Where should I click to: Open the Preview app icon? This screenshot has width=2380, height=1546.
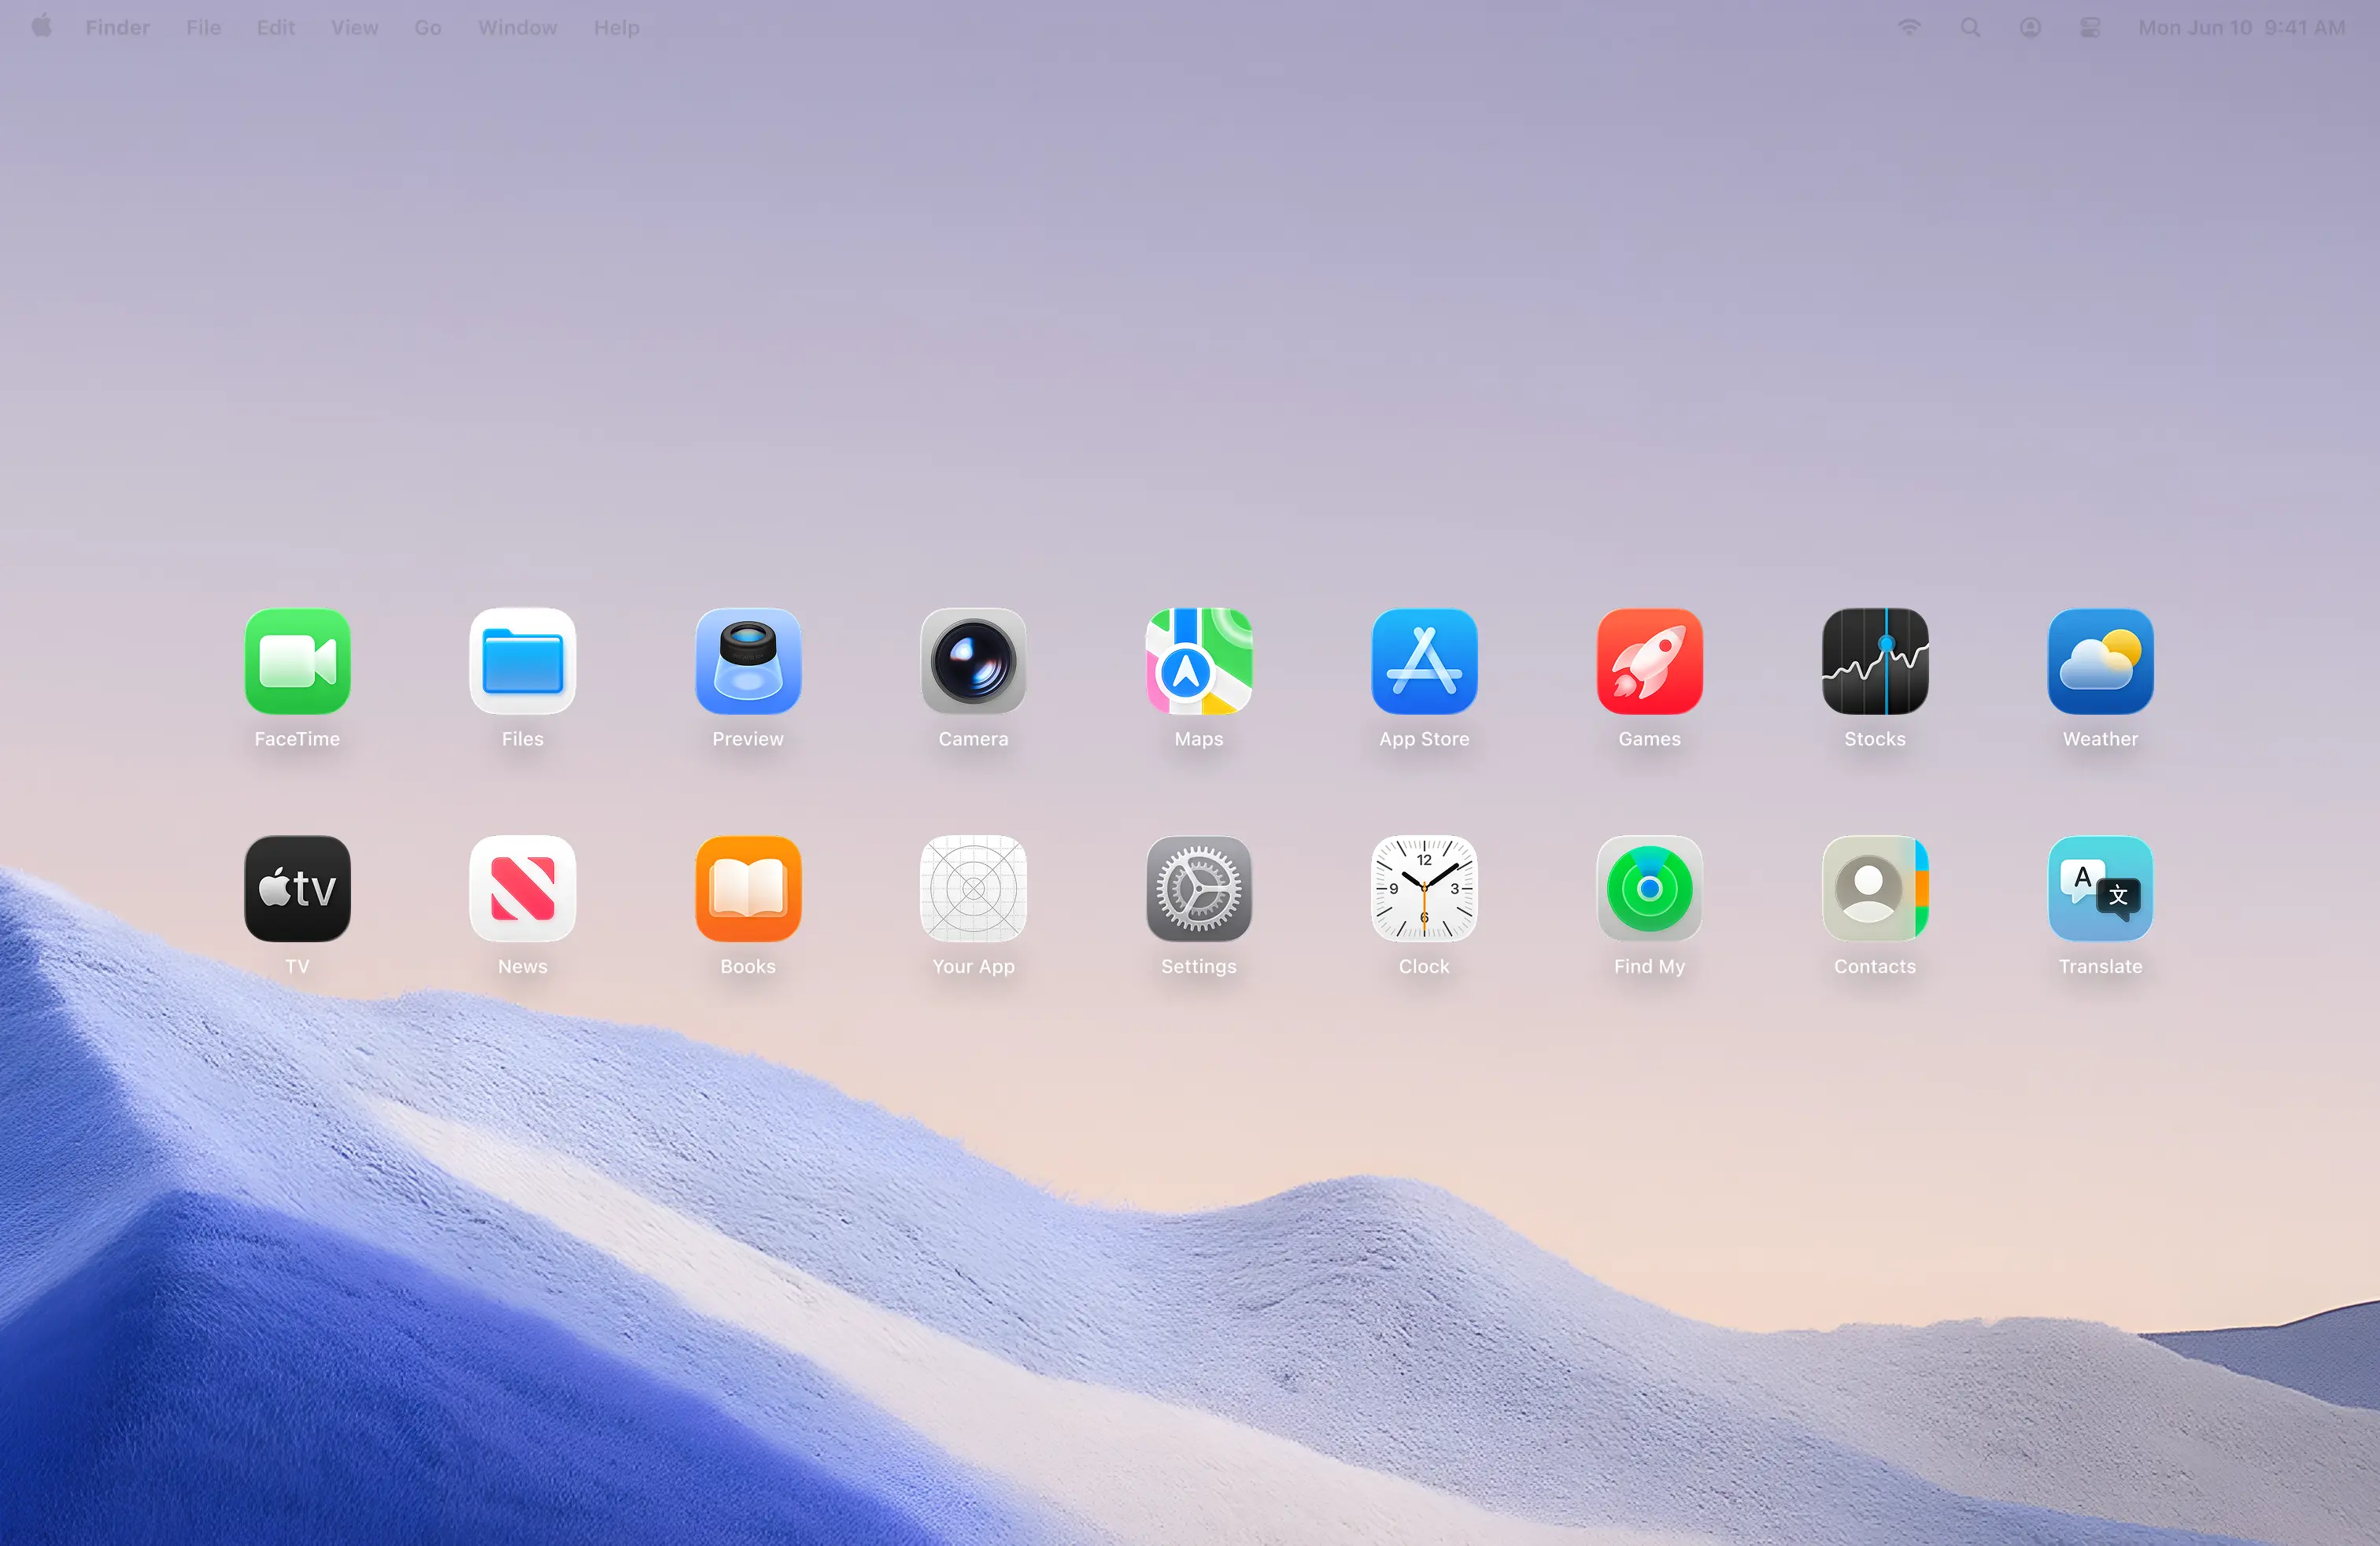[748, 661]
